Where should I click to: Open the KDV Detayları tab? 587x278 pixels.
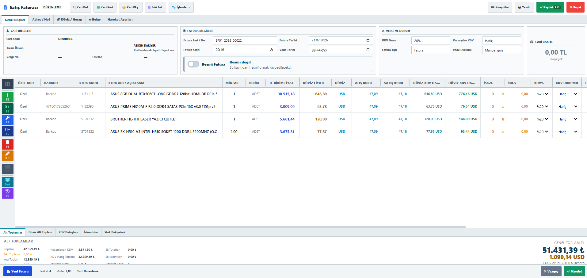coord(68,232)
